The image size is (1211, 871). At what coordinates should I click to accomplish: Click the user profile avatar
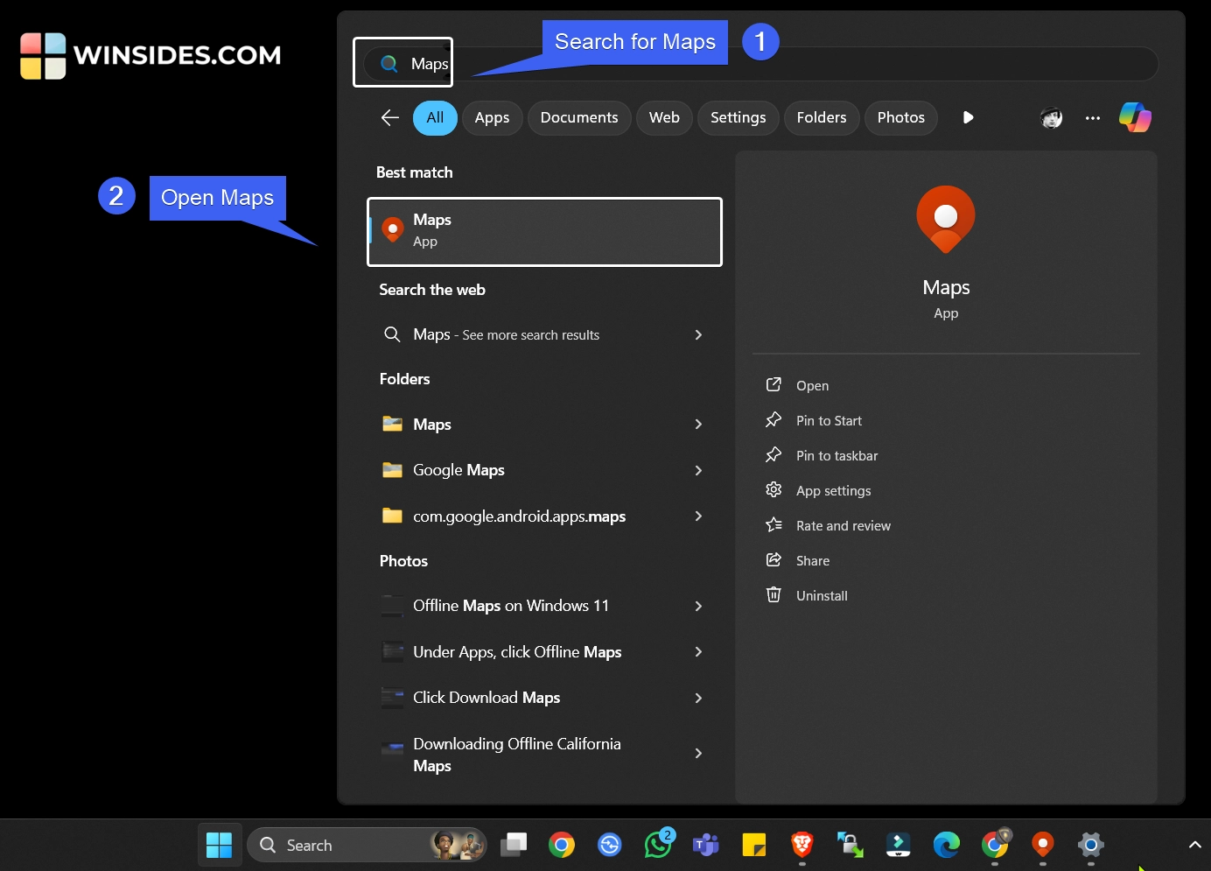[x=1052, y=117]
